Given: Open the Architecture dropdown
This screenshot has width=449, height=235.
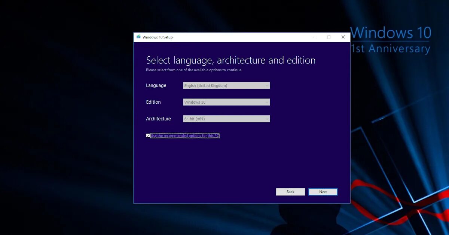Looking at the screenshot, I should [x=226, y=119].
